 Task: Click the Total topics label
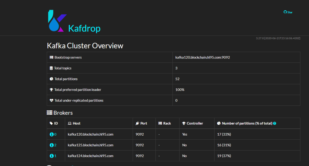coord(63,68)
